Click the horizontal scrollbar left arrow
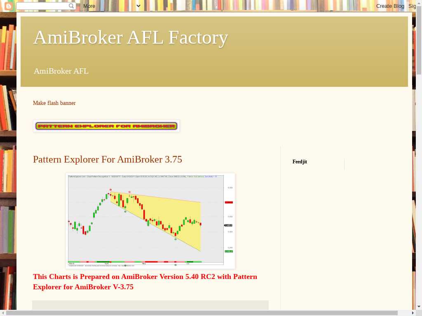This screenshot has height=316, width=422. click(3, 313)
